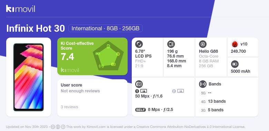Click the first rear camera lens icon
Screen dimensions: 269x131
pos(143,91)
